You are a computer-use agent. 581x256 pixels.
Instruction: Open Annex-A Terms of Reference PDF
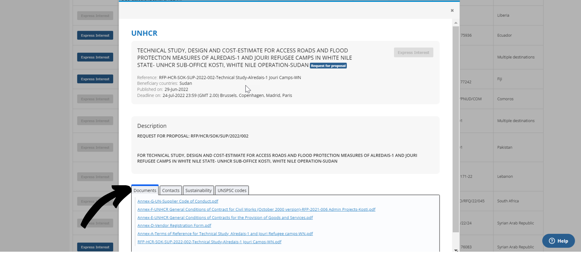225,234
